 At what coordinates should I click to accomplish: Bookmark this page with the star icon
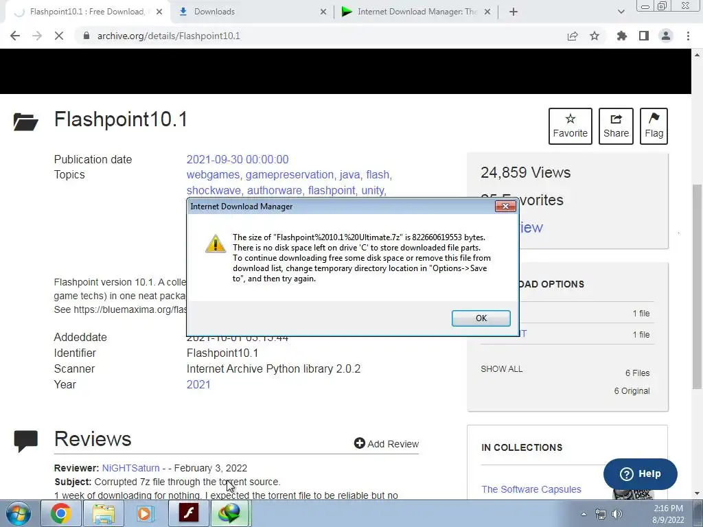[x=595, y=36]
